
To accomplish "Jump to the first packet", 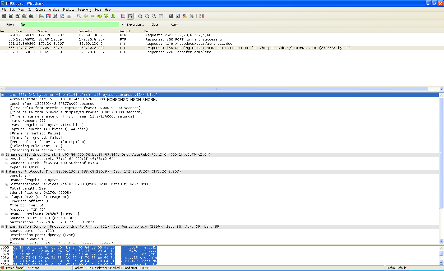I will click(x=106, y=16).
